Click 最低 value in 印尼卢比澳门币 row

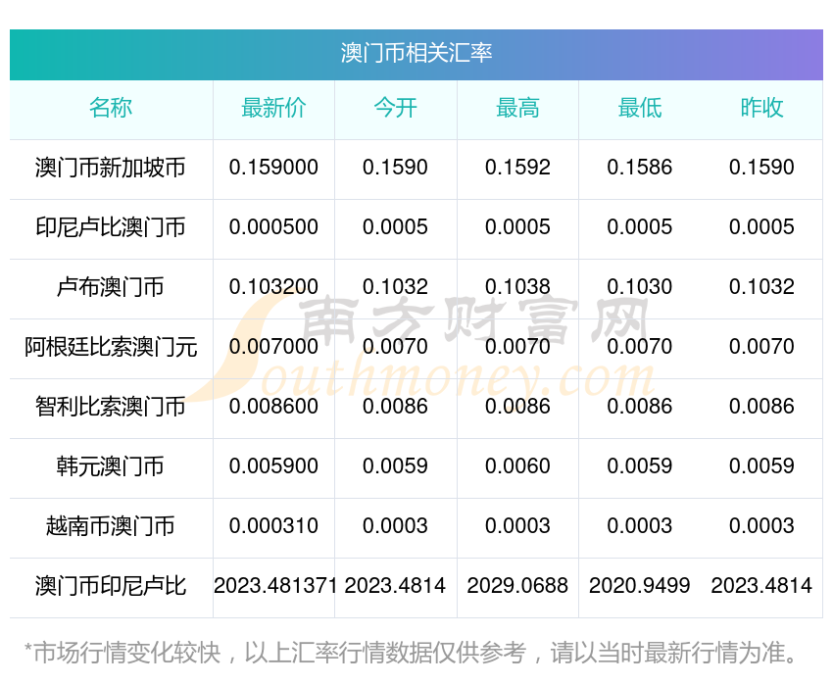coord(640,227)
